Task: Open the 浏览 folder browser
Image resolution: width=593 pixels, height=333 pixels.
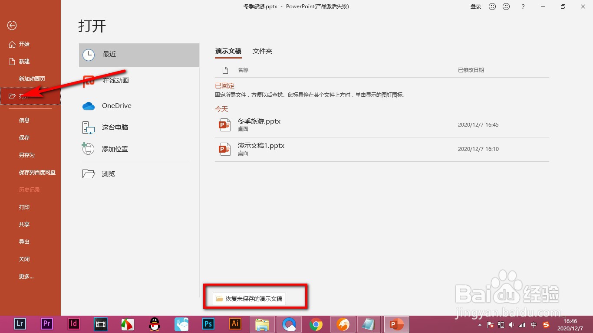Action: (139, 174)
